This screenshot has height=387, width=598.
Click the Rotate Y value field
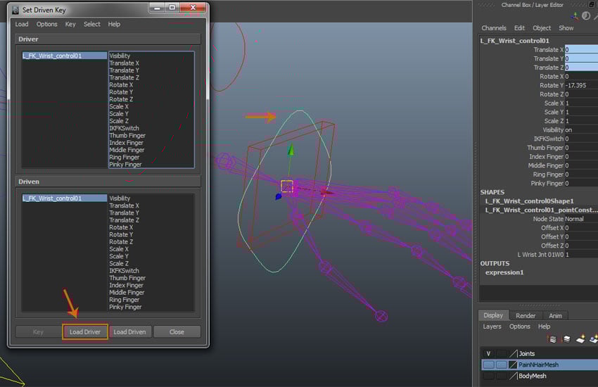tap(580, 85)
